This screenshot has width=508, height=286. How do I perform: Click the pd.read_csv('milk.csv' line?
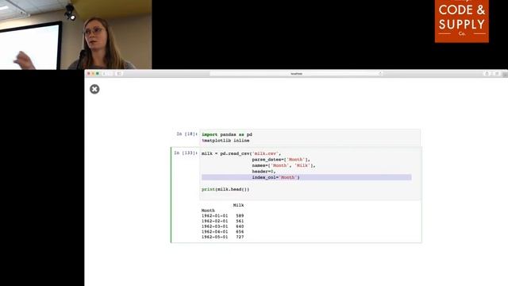pos(241,153)
